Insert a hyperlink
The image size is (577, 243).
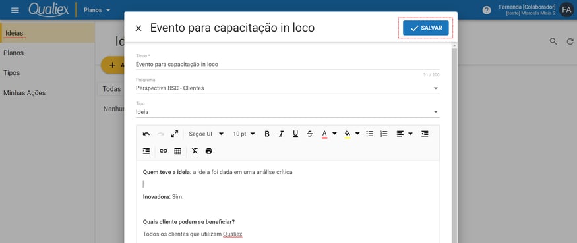point(164,151)
